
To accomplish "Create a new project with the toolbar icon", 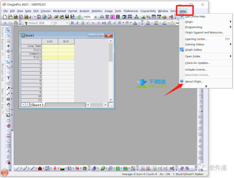I will click(x=5, y=17).
